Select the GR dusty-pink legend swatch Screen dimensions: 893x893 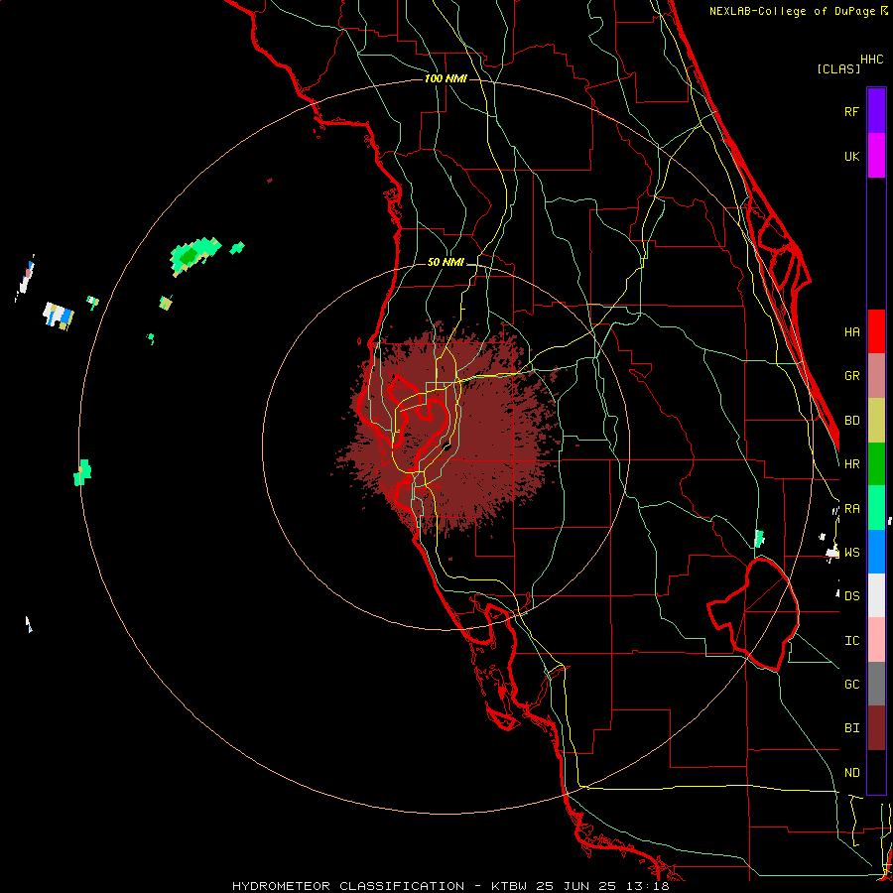pos(876,376)
